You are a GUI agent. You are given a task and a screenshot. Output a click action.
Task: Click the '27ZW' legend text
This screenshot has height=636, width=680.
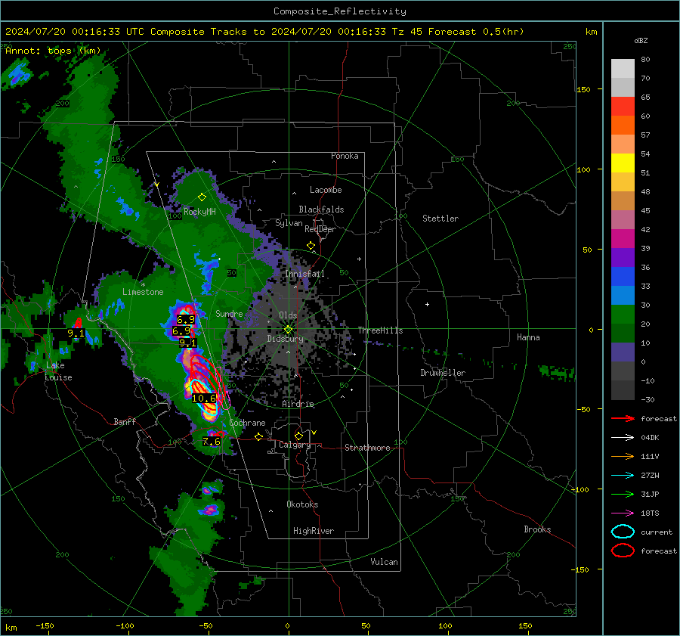(650, 476)
